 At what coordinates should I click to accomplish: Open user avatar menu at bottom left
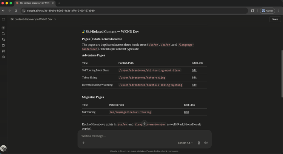(3, 148)
